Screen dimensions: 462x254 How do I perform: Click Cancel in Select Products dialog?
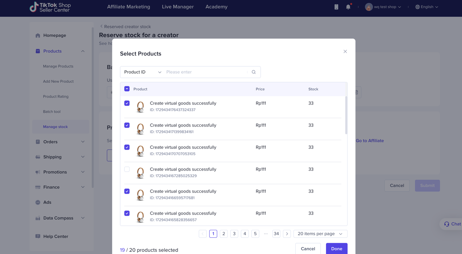(x=308, y=249)
